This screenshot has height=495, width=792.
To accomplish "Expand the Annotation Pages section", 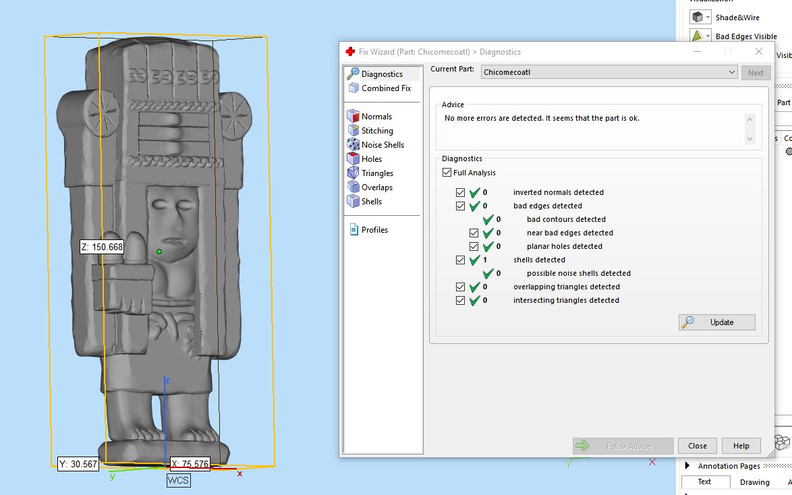I will [x=687, y=465].
